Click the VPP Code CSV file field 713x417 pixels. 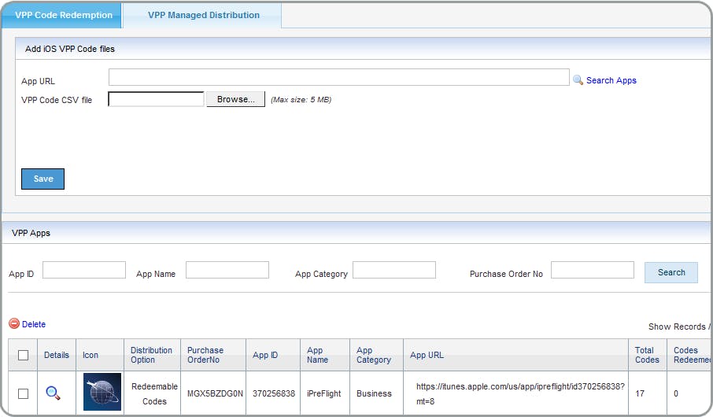pyautogui.click(x=156, y=99)
